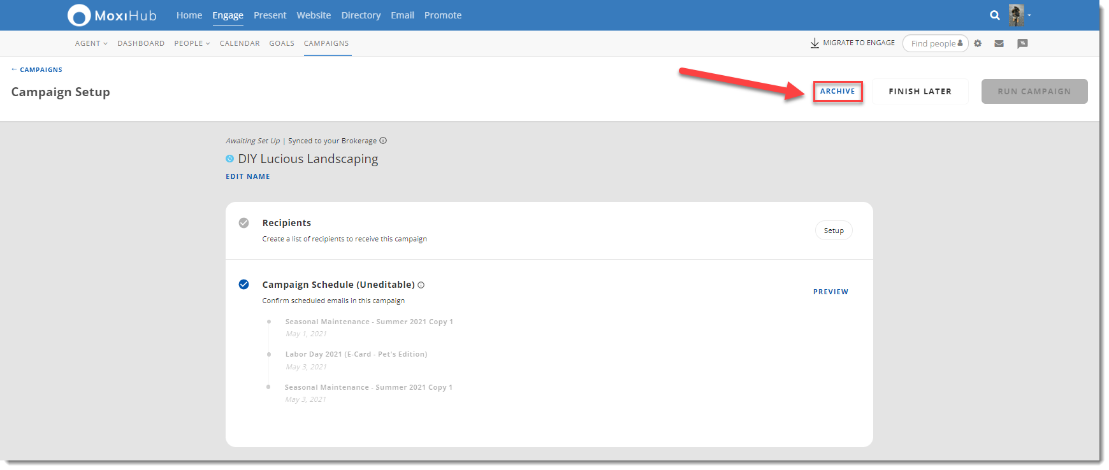Open the Promote menu item
Screen dimensions: 1109x470
442,15
